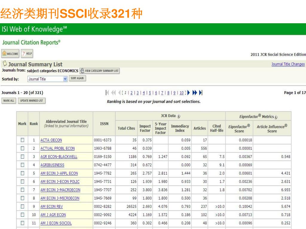
Task: Click the Immediacy Index column header
Action: (180, 128)
